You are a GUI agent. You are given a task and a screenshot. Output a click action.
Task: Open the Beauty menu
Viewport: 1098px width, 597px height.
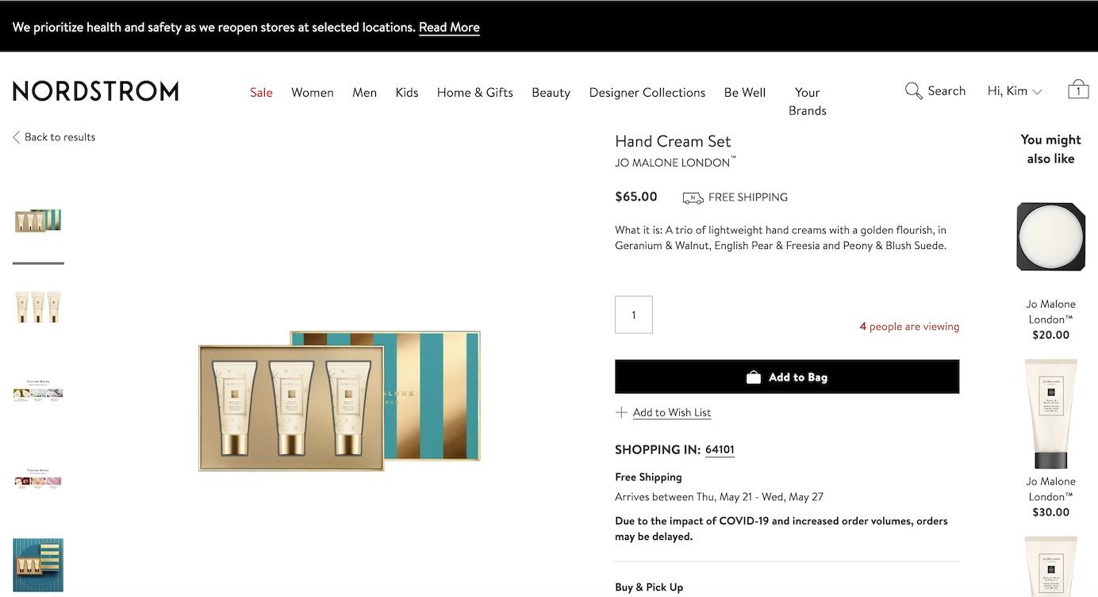coord(551,93)
